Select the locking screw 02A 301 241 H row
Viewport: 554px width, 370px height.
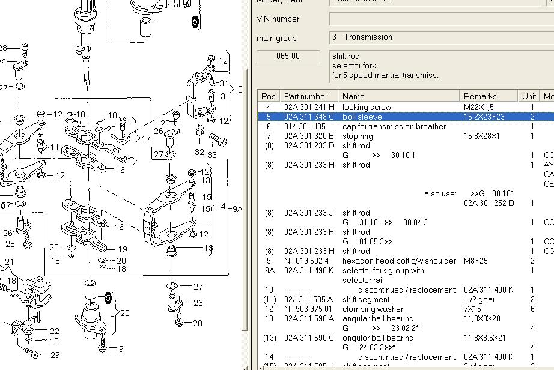point(367,107)
